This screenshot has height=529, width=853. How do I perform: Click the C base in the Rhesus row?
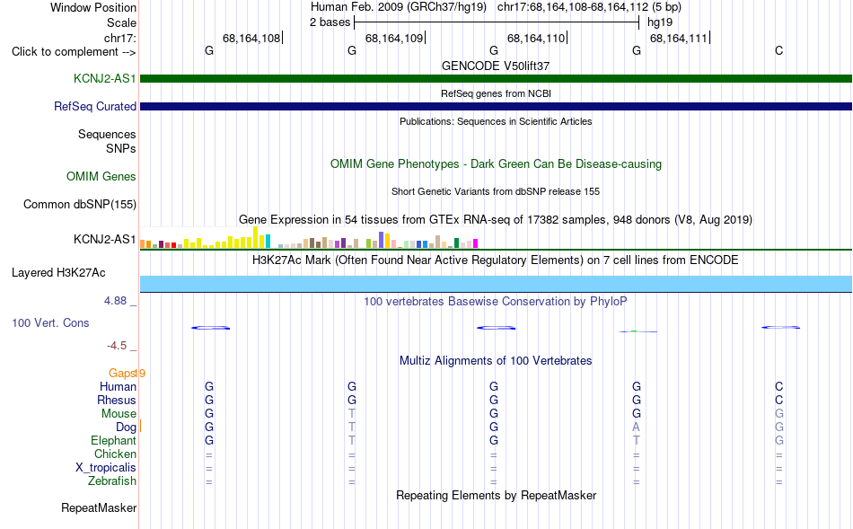tap(779, 400)
